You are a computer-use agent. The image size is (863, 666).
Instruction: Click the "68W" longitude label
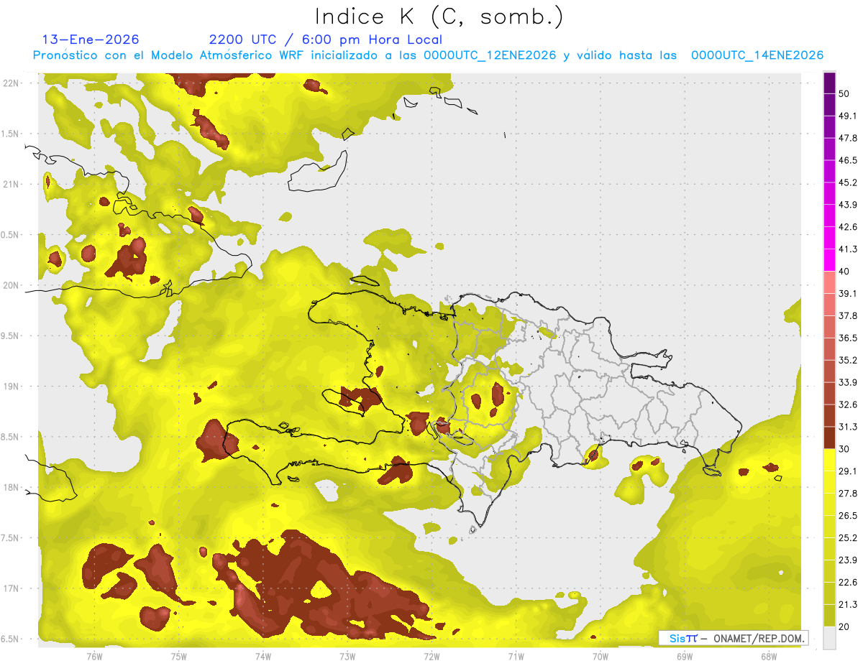(x=769, y=657)
